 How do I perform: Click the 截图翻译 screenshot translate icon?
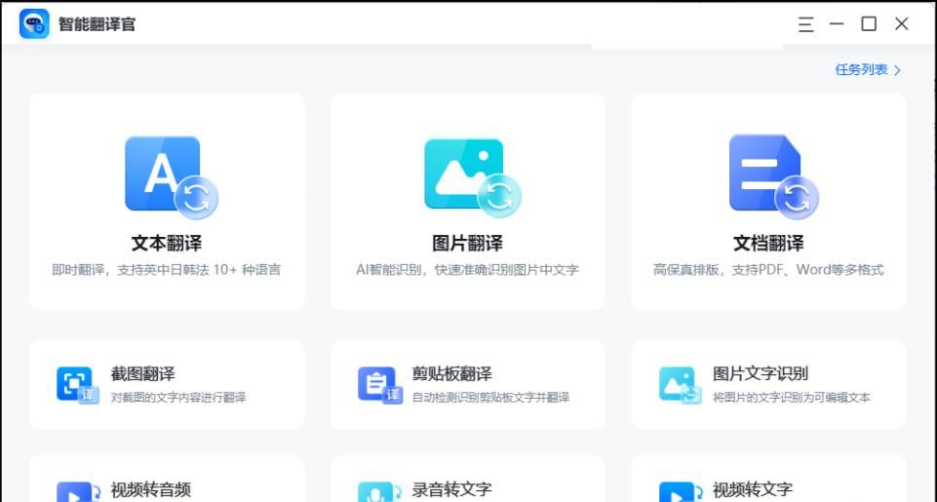78,385
